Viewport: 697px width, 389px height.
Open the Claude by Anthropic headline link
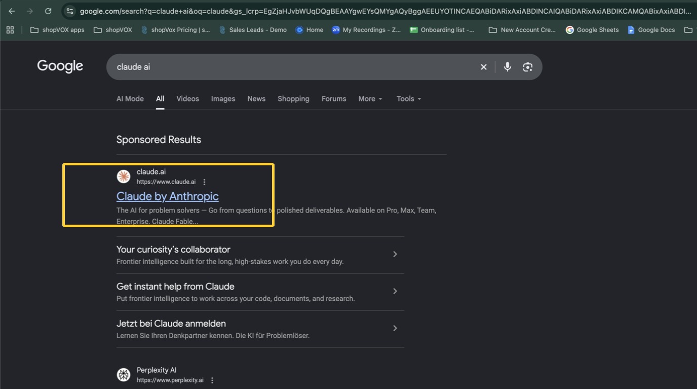point(168,196)
